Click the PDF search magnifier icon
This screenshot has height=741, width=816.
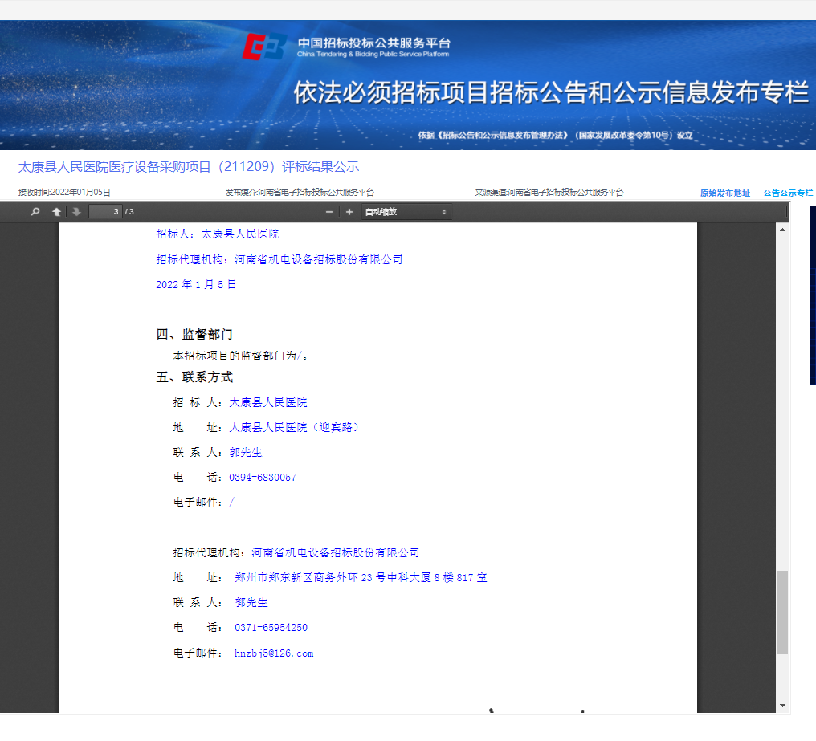click(x=35, y=212)
